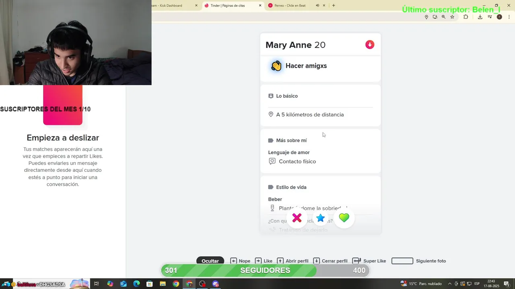Click the Cerrar perfil shortcut hint

[x=330, y=261]
